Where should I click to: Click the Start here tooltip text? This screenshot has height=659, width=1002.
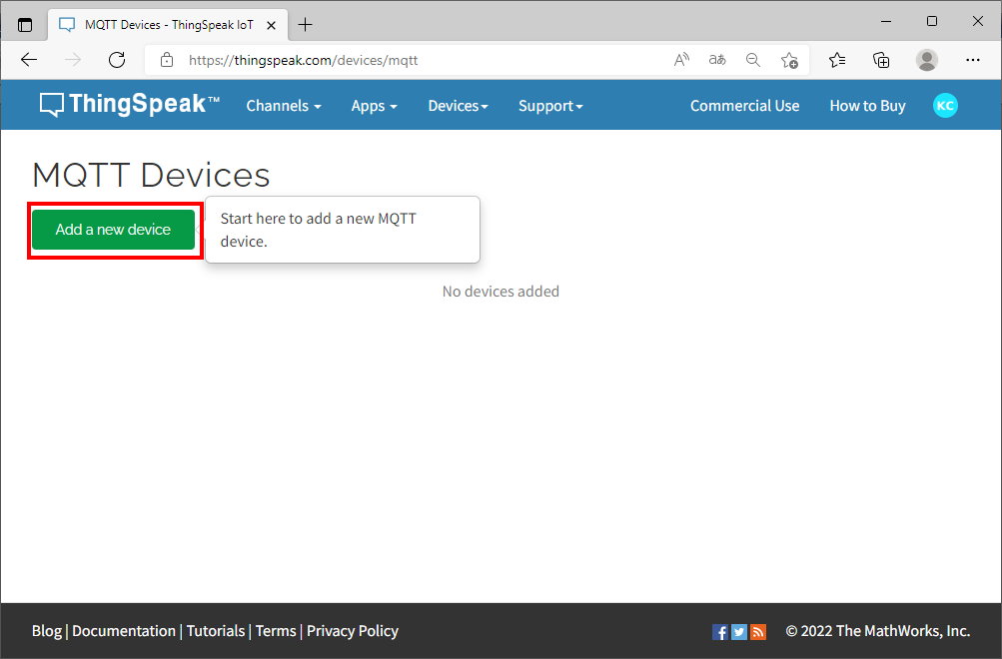tap(319, 230)
